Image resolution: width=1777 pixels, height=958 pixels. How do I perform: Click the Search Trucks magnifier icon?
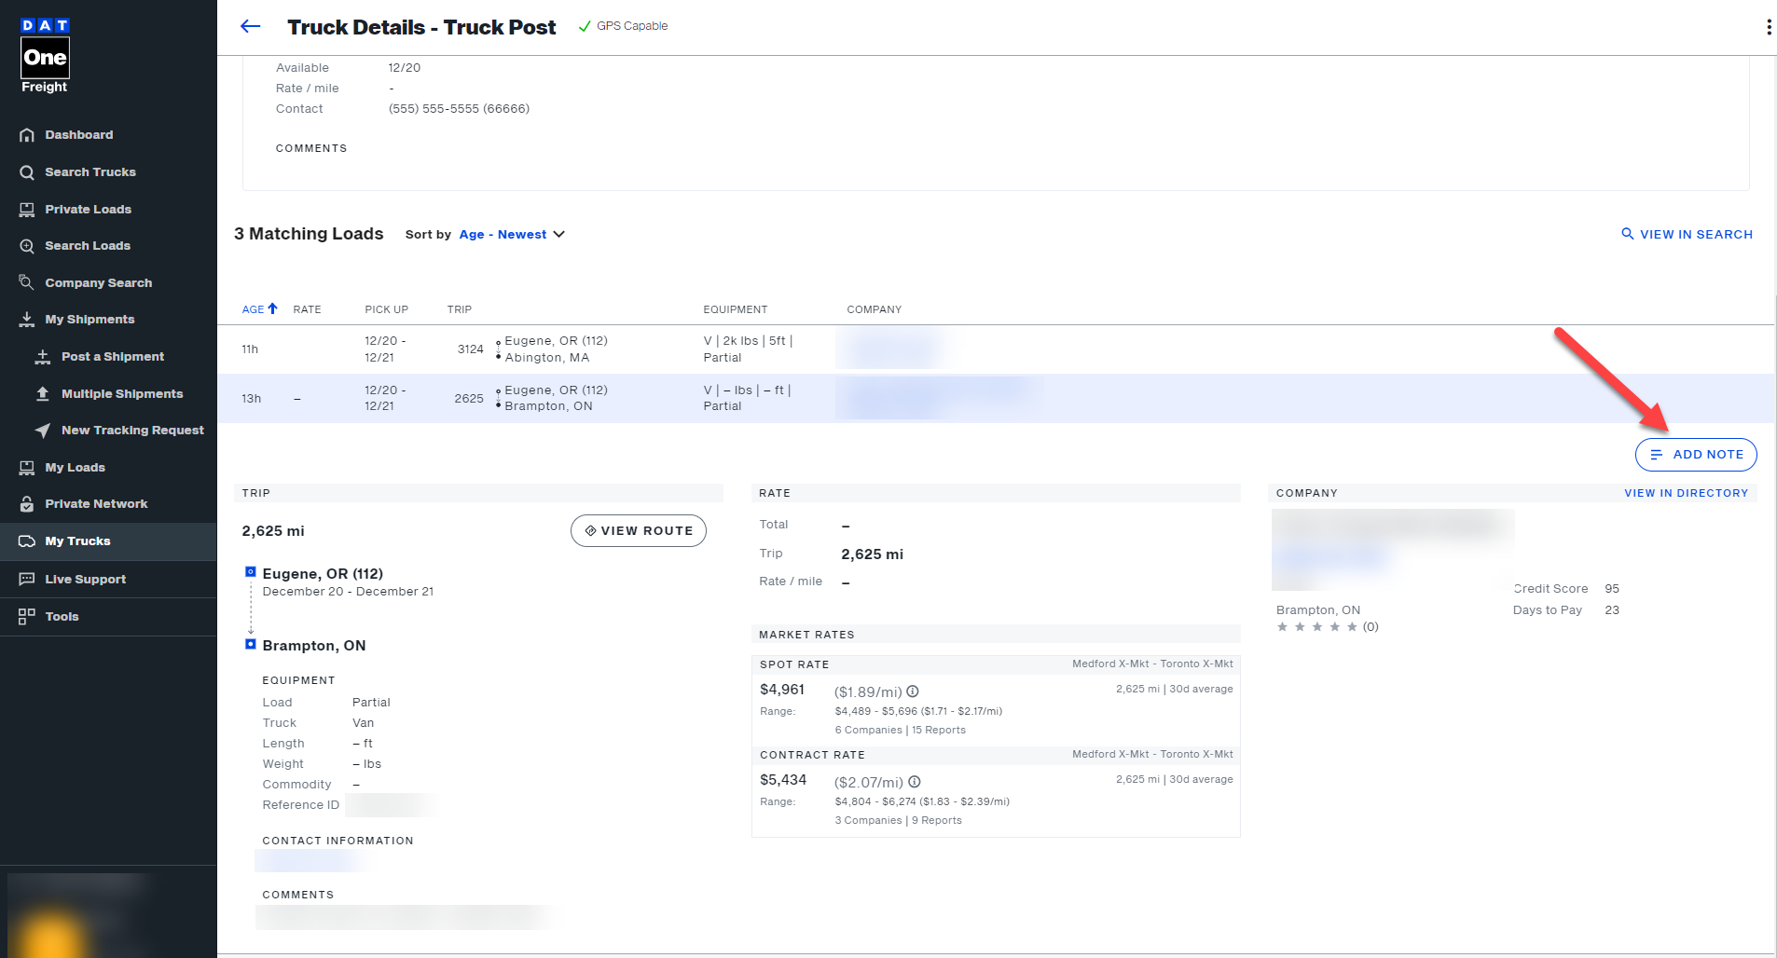[27, 172]
